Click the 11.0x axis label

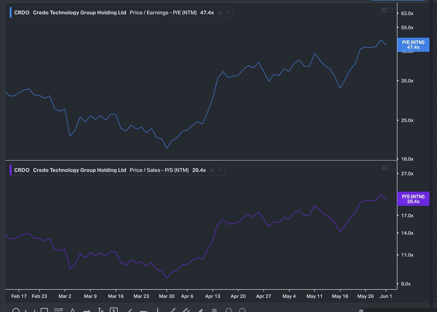pyautogui.click(x=407, y=255)
